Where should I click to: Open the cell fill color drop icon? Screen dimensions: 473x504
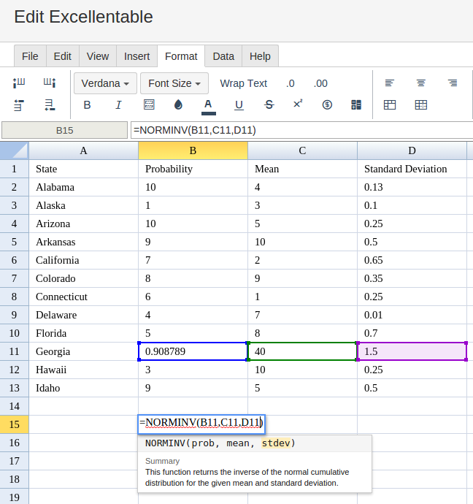tap(178, 105)
